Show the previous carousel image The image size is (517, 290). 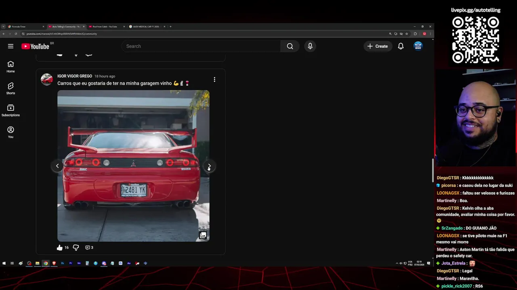pos(57,166)
